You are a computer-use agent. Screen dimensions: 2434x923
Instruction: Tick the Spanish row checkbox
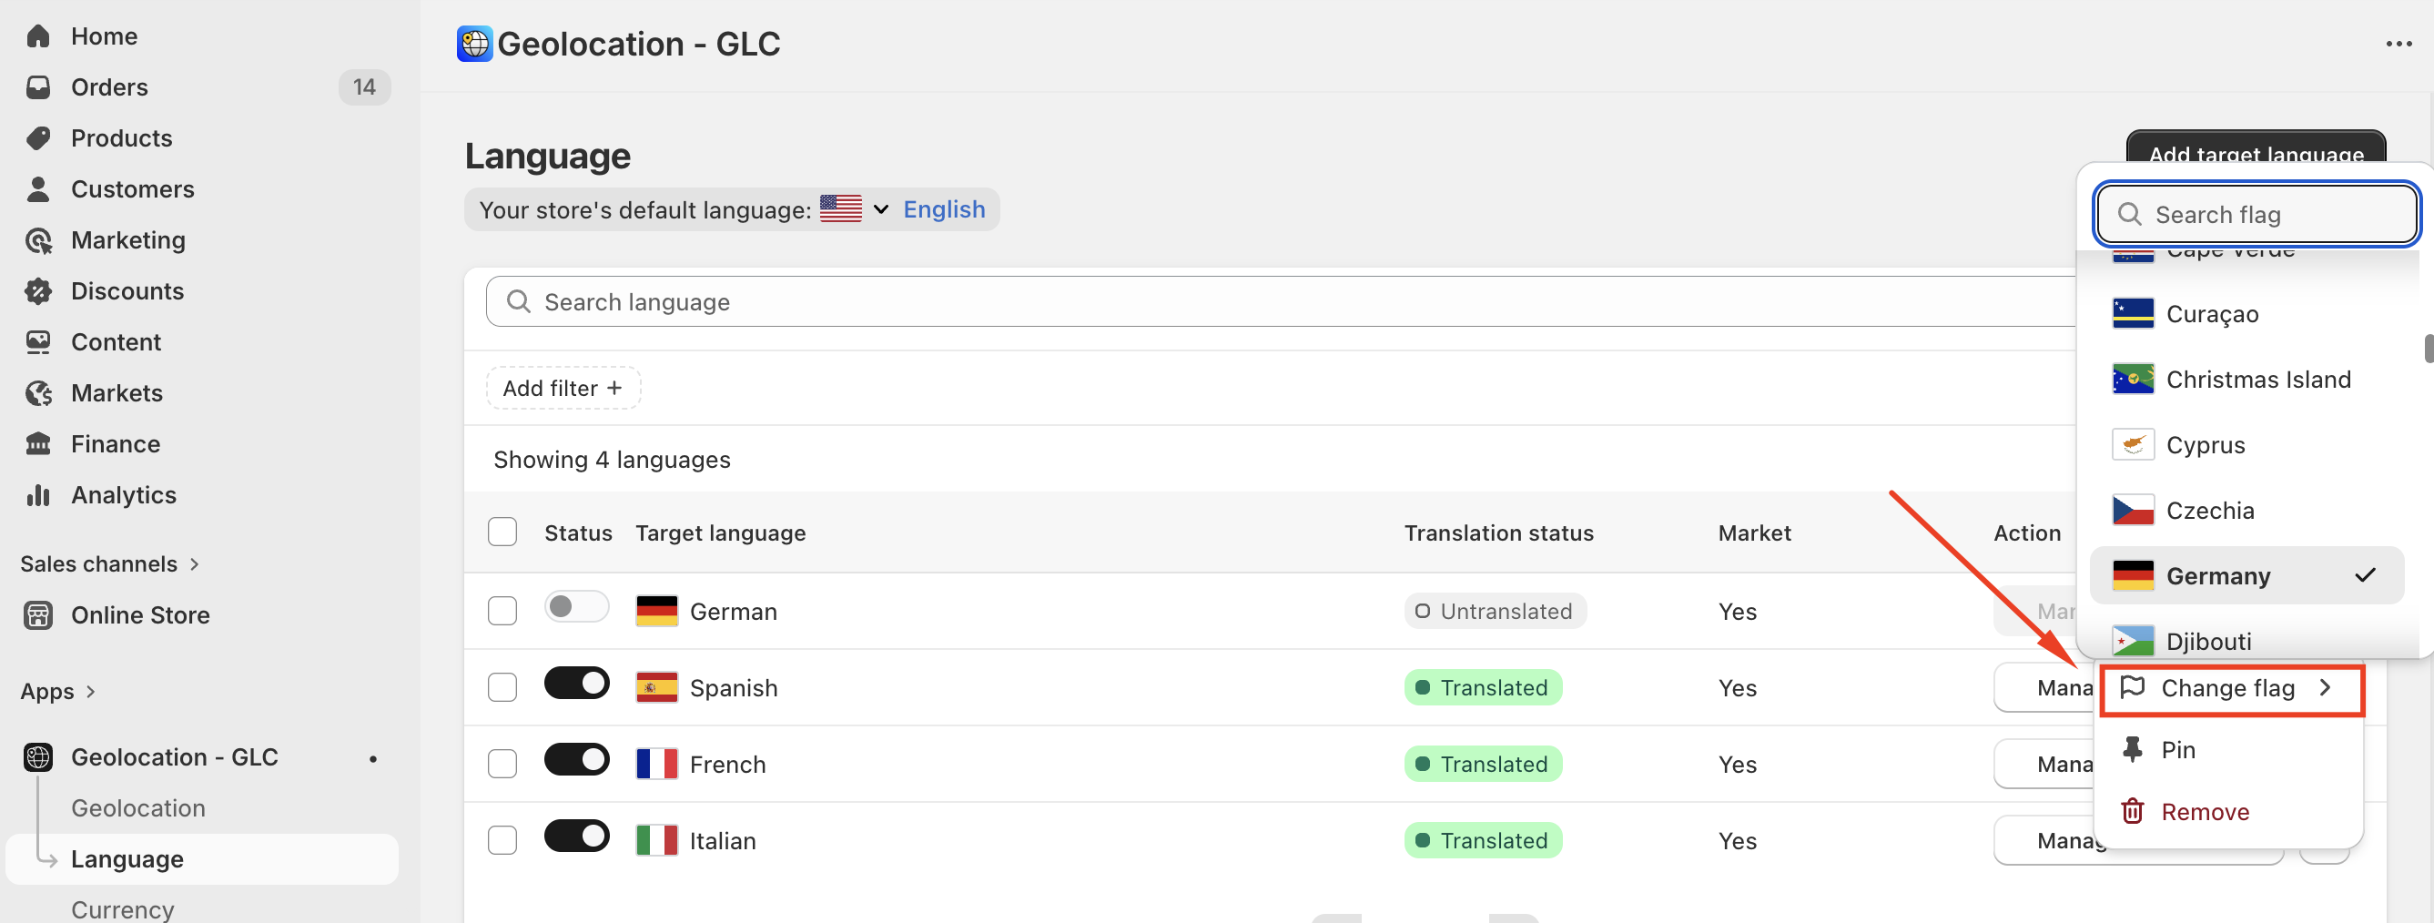[502, 688]
